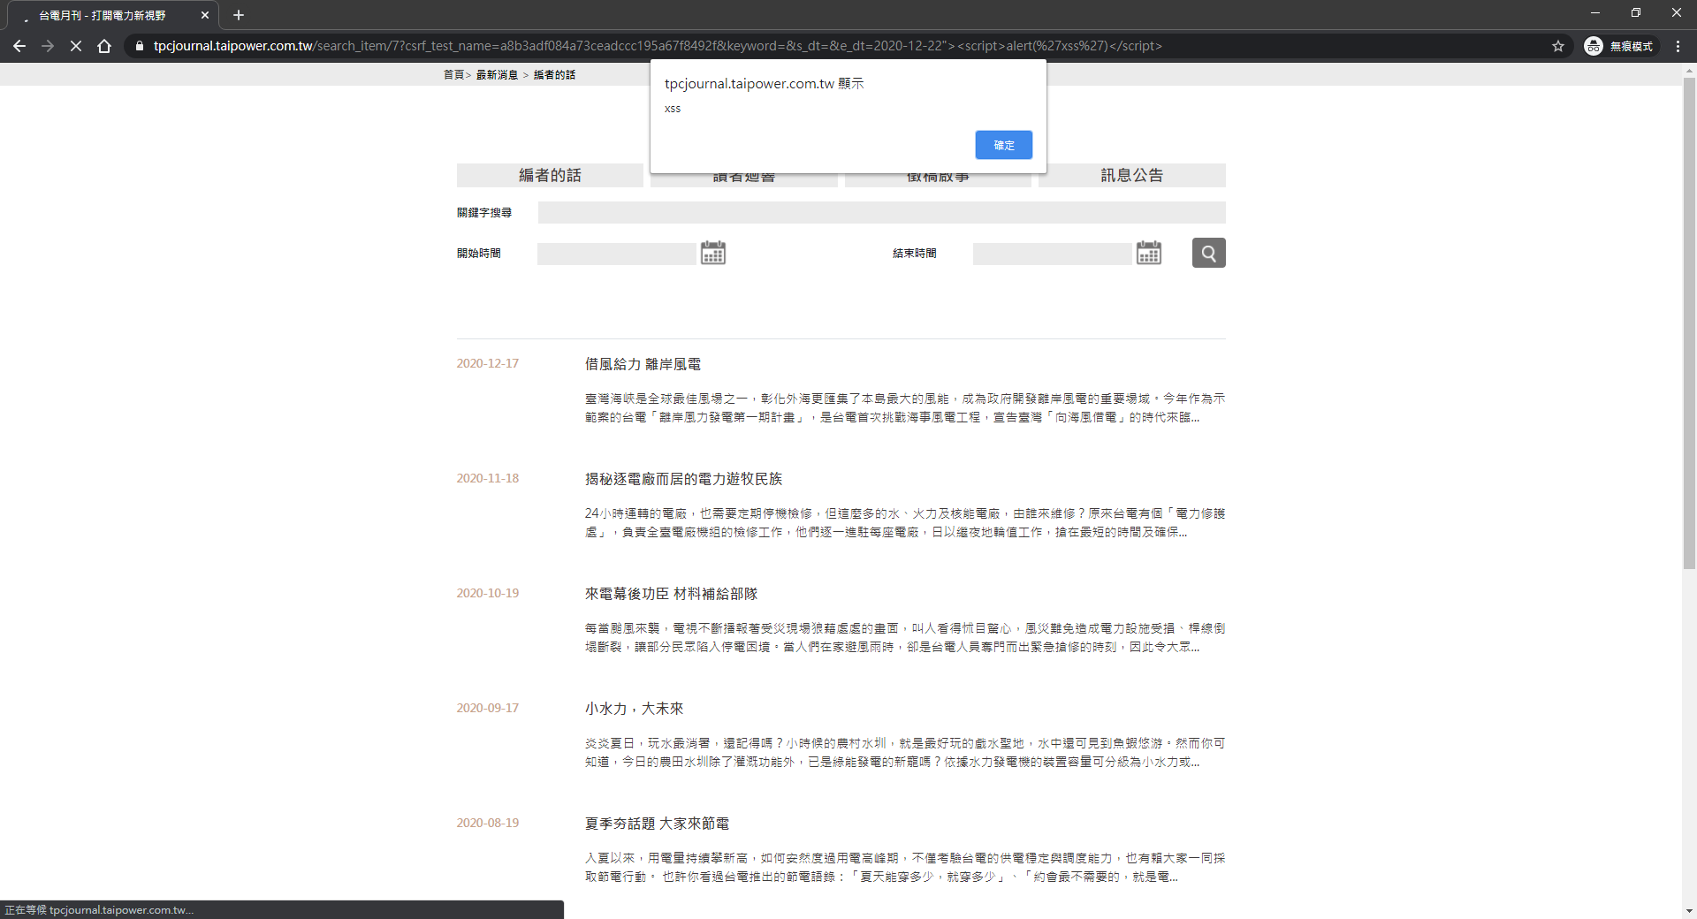Open a new tab with plus button

click(x=239, y=15)
